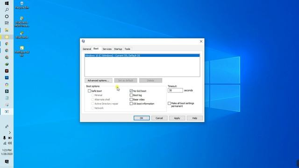
Task: Open the People icon in the taskbar
Action: [x=7, y=126]
